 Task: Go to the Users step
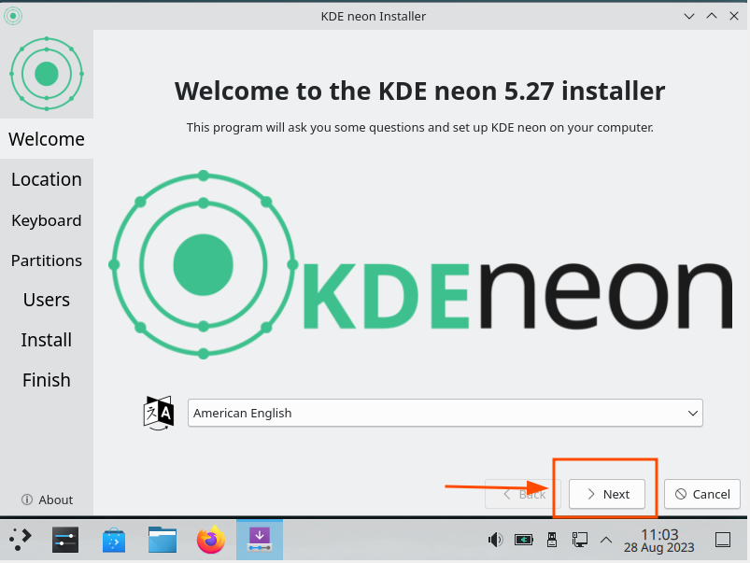47,300
